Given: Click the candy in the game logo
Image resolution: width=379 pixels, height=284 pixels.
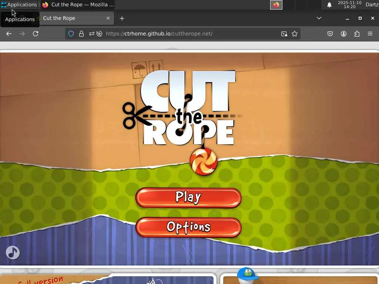Looking at the screenshot, I should point(204,162).
